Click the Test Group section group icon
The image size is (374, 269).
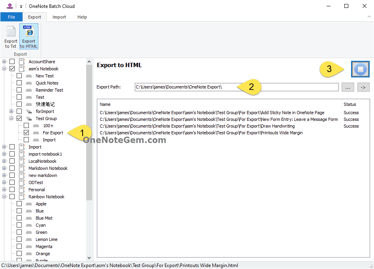pyautogui.click(x=29, y=119)
